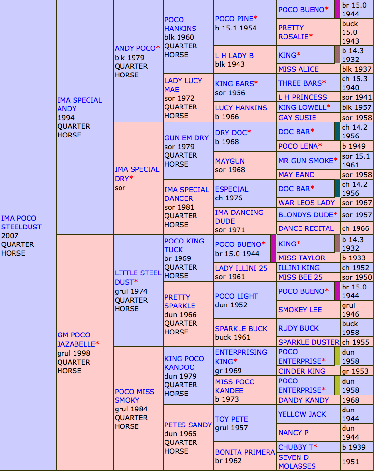Screen dimensions: 374x471
Task: Click the magenta color bar above LADY ILLINI 25
Action: pyautogui.click(x=273, y=248)
